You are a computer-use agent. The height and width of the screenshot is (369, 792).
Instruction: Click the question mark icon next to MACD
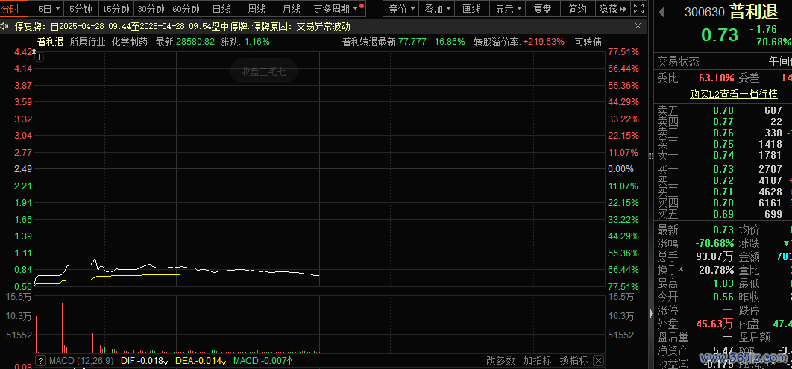click(x=40, y=361)
